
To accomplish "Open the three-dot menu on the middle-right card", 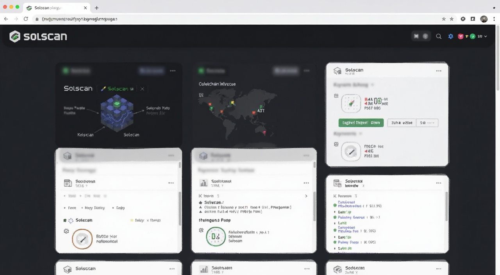I will (439, 183).
